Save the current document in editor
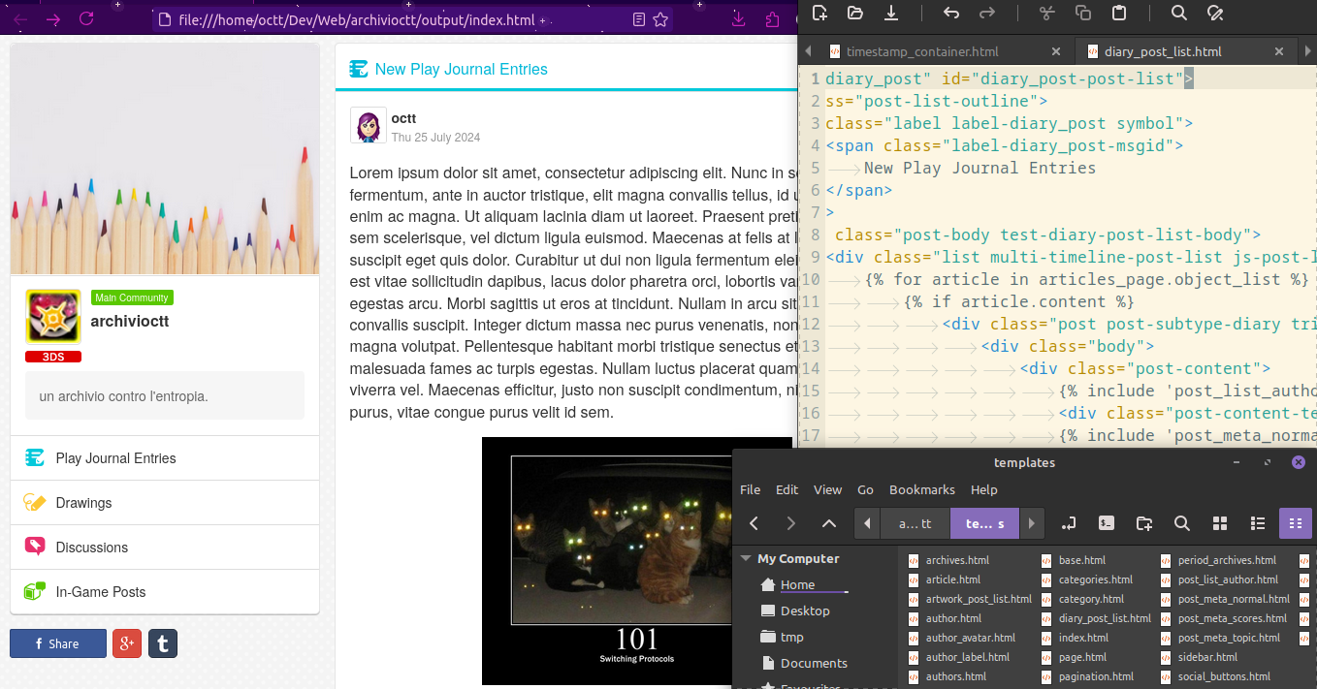The width and height of the screenshot is (1317, 689). (890, 13)
